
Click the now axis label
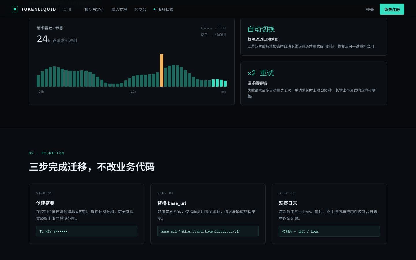224,92
